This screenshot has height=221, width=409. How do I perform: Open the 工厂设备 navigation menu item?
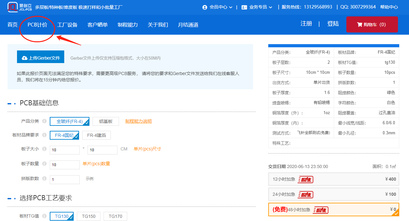point(67,25)
